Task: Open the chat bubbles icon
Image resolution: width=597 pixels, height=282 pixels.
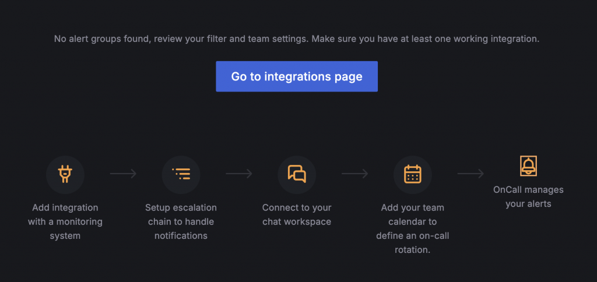Action: [x=297, y=174]
